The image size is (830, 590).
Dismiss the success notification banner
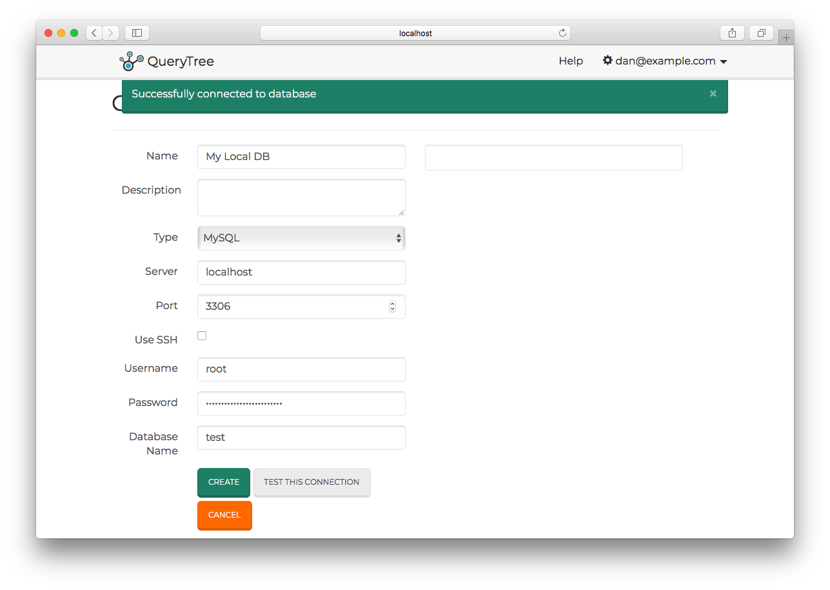pos(713,94)
